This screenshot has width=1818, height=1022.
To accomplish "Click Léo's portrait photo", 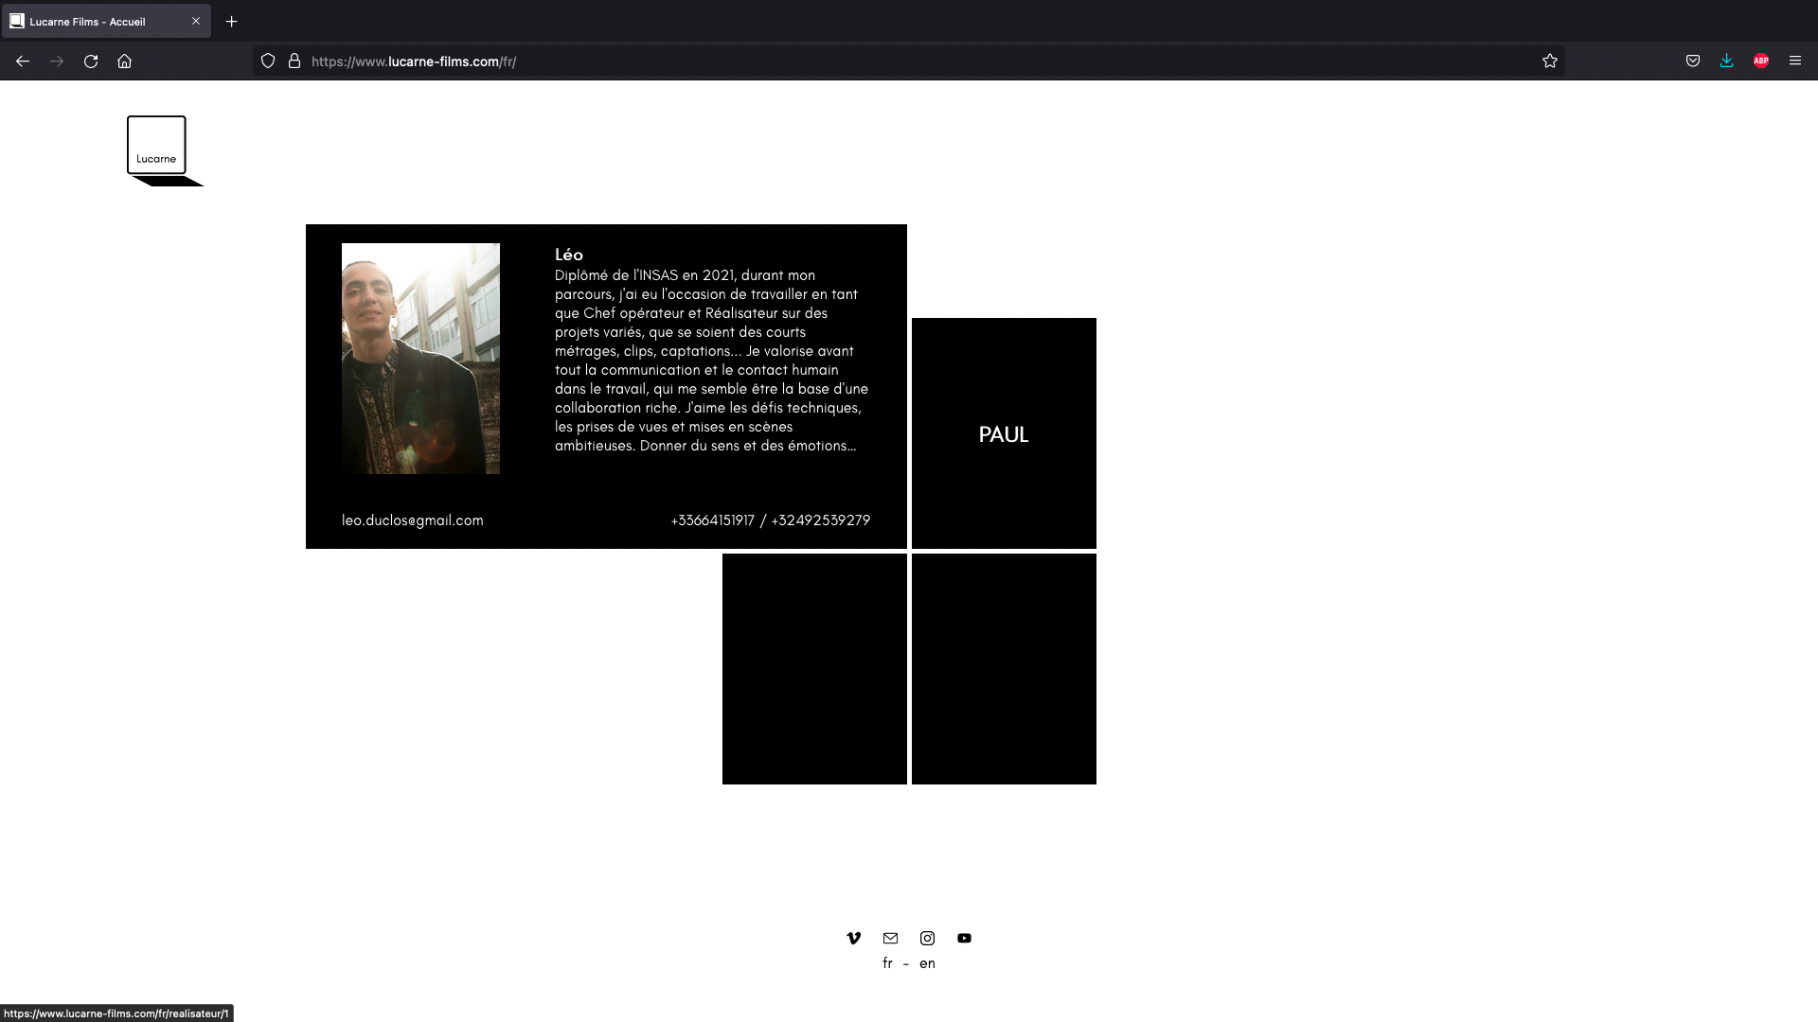I will point(420,359).
